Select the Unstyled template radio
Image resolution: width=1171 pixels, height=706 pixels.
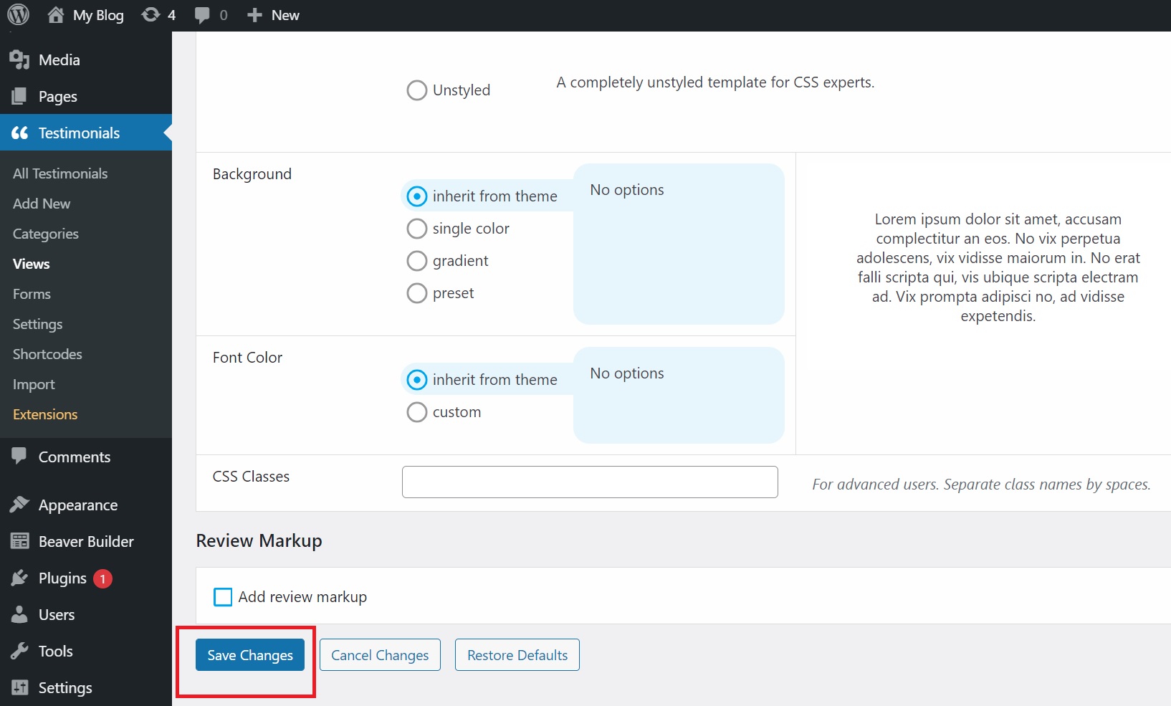click(416, 90)
